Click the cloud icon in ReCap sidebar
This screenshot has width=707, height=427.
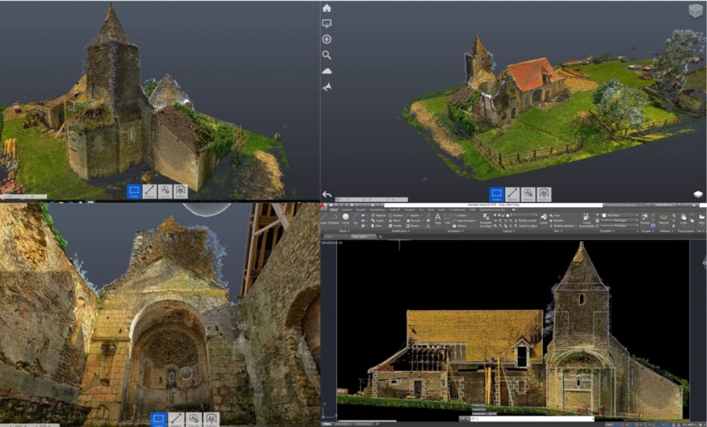pos(327,71)
